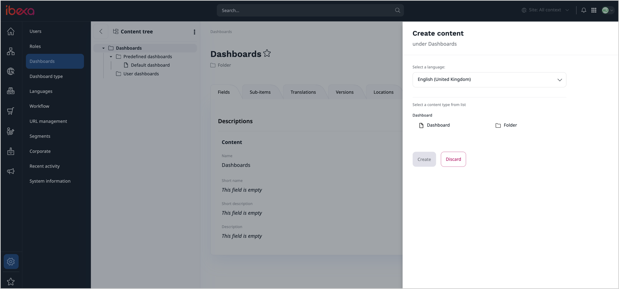The width and height of the screenshot is (619, 289).
Task: Open the home dashboard icon in sidebar
Action: click(11, 32)
